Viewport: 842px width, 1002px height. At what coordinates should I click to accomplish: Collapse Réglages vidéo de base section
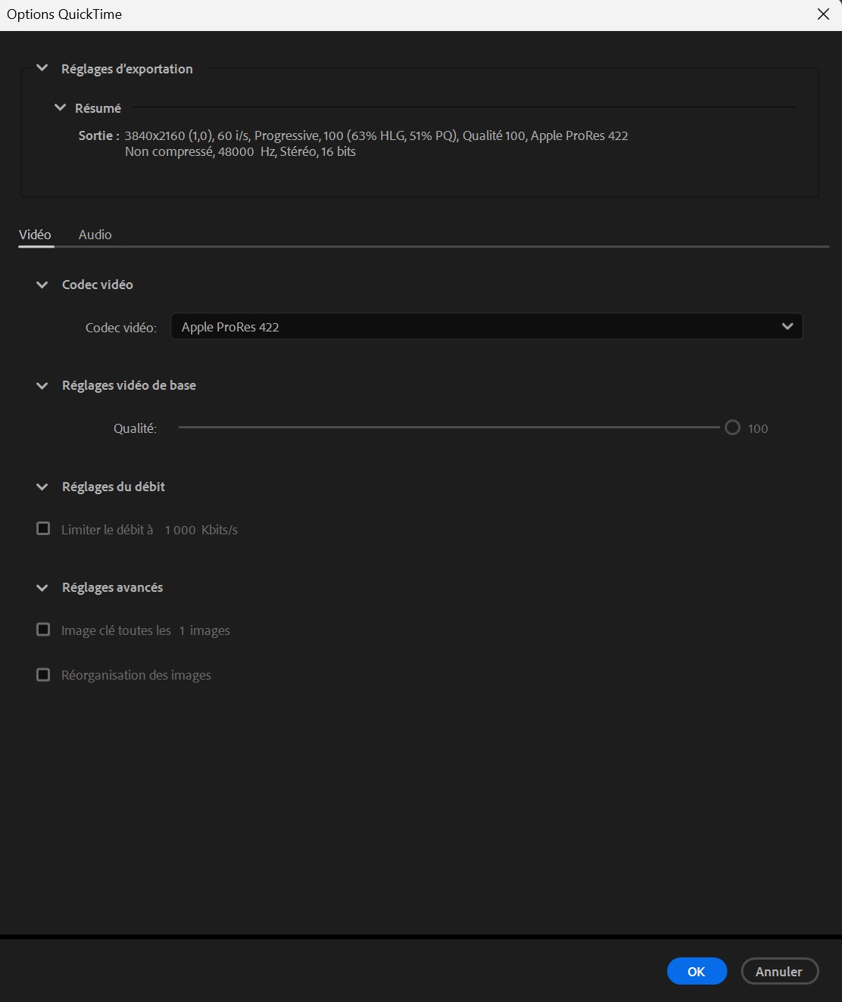42,385
